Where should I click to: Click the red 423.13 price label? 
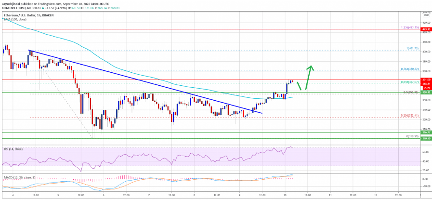tap(426, 29)
